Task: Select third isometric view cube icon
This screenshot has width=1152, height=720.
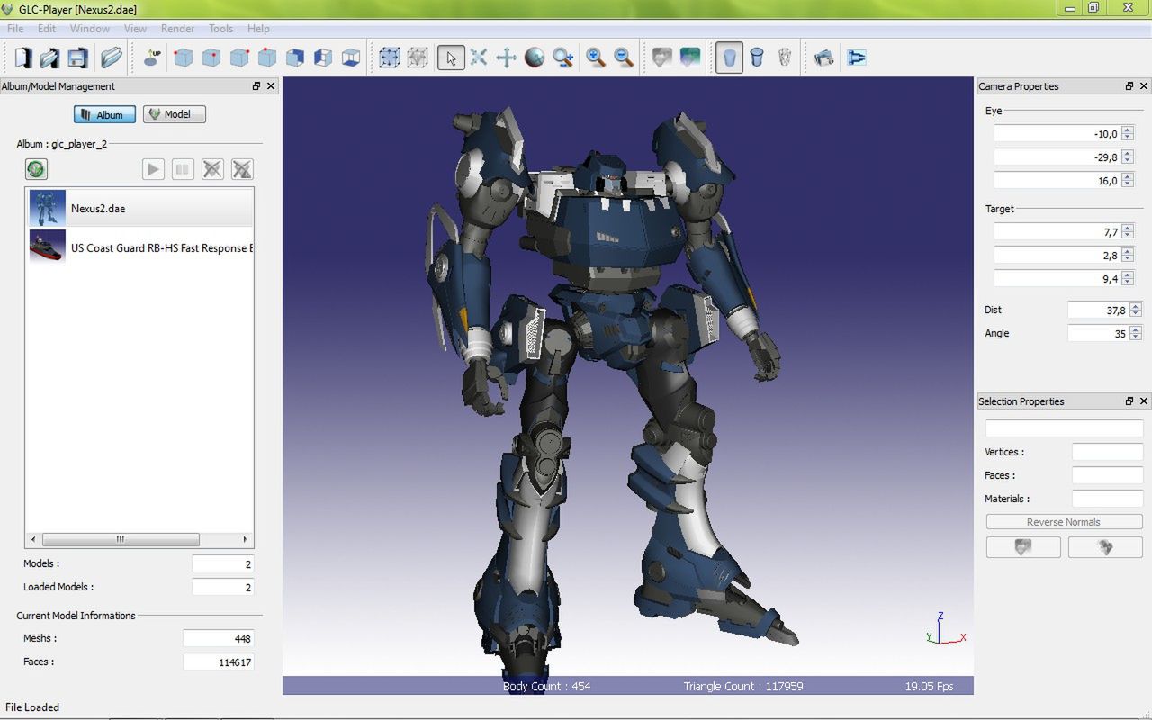Action: (x=238, y=58)
